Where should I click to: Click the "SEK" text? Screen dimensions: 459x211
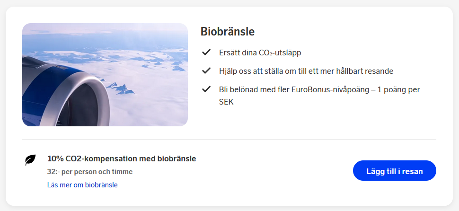pos(226,101)
